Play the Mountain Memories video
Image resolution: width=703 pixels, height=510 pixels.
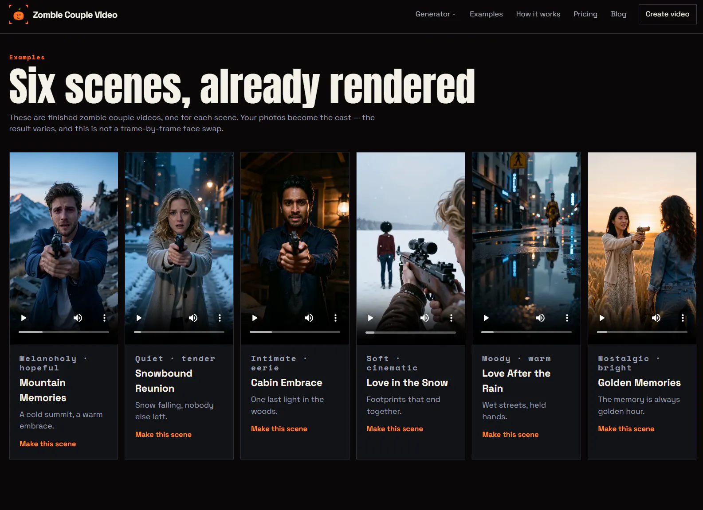[x=24, y=318]
